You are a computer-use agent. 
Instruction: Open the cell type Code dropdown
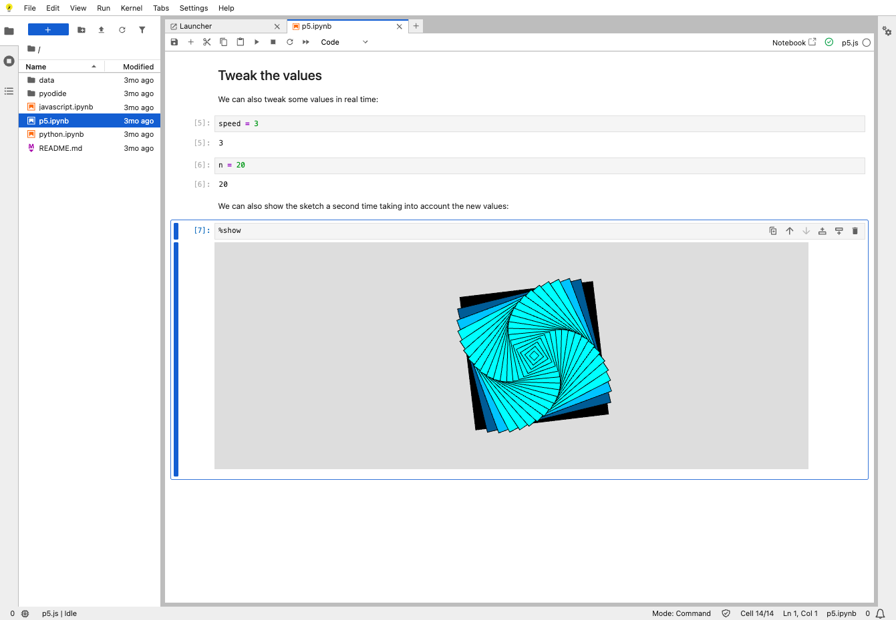[x=344, y=42]
